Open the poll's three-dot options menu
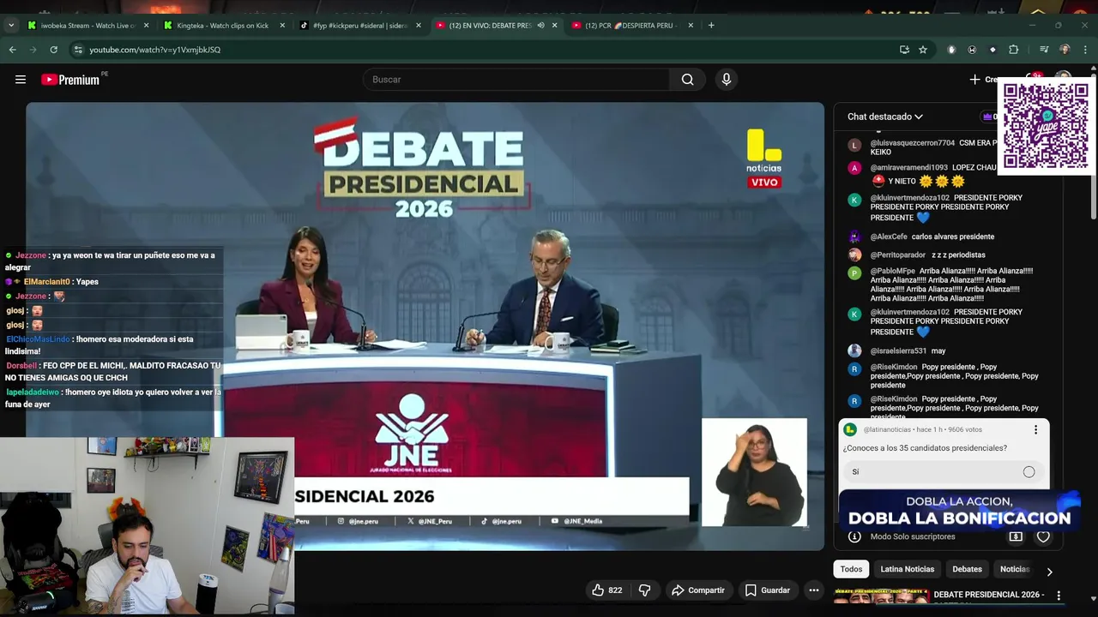This screenshot has width=1098, height=617. point(1035,429)
